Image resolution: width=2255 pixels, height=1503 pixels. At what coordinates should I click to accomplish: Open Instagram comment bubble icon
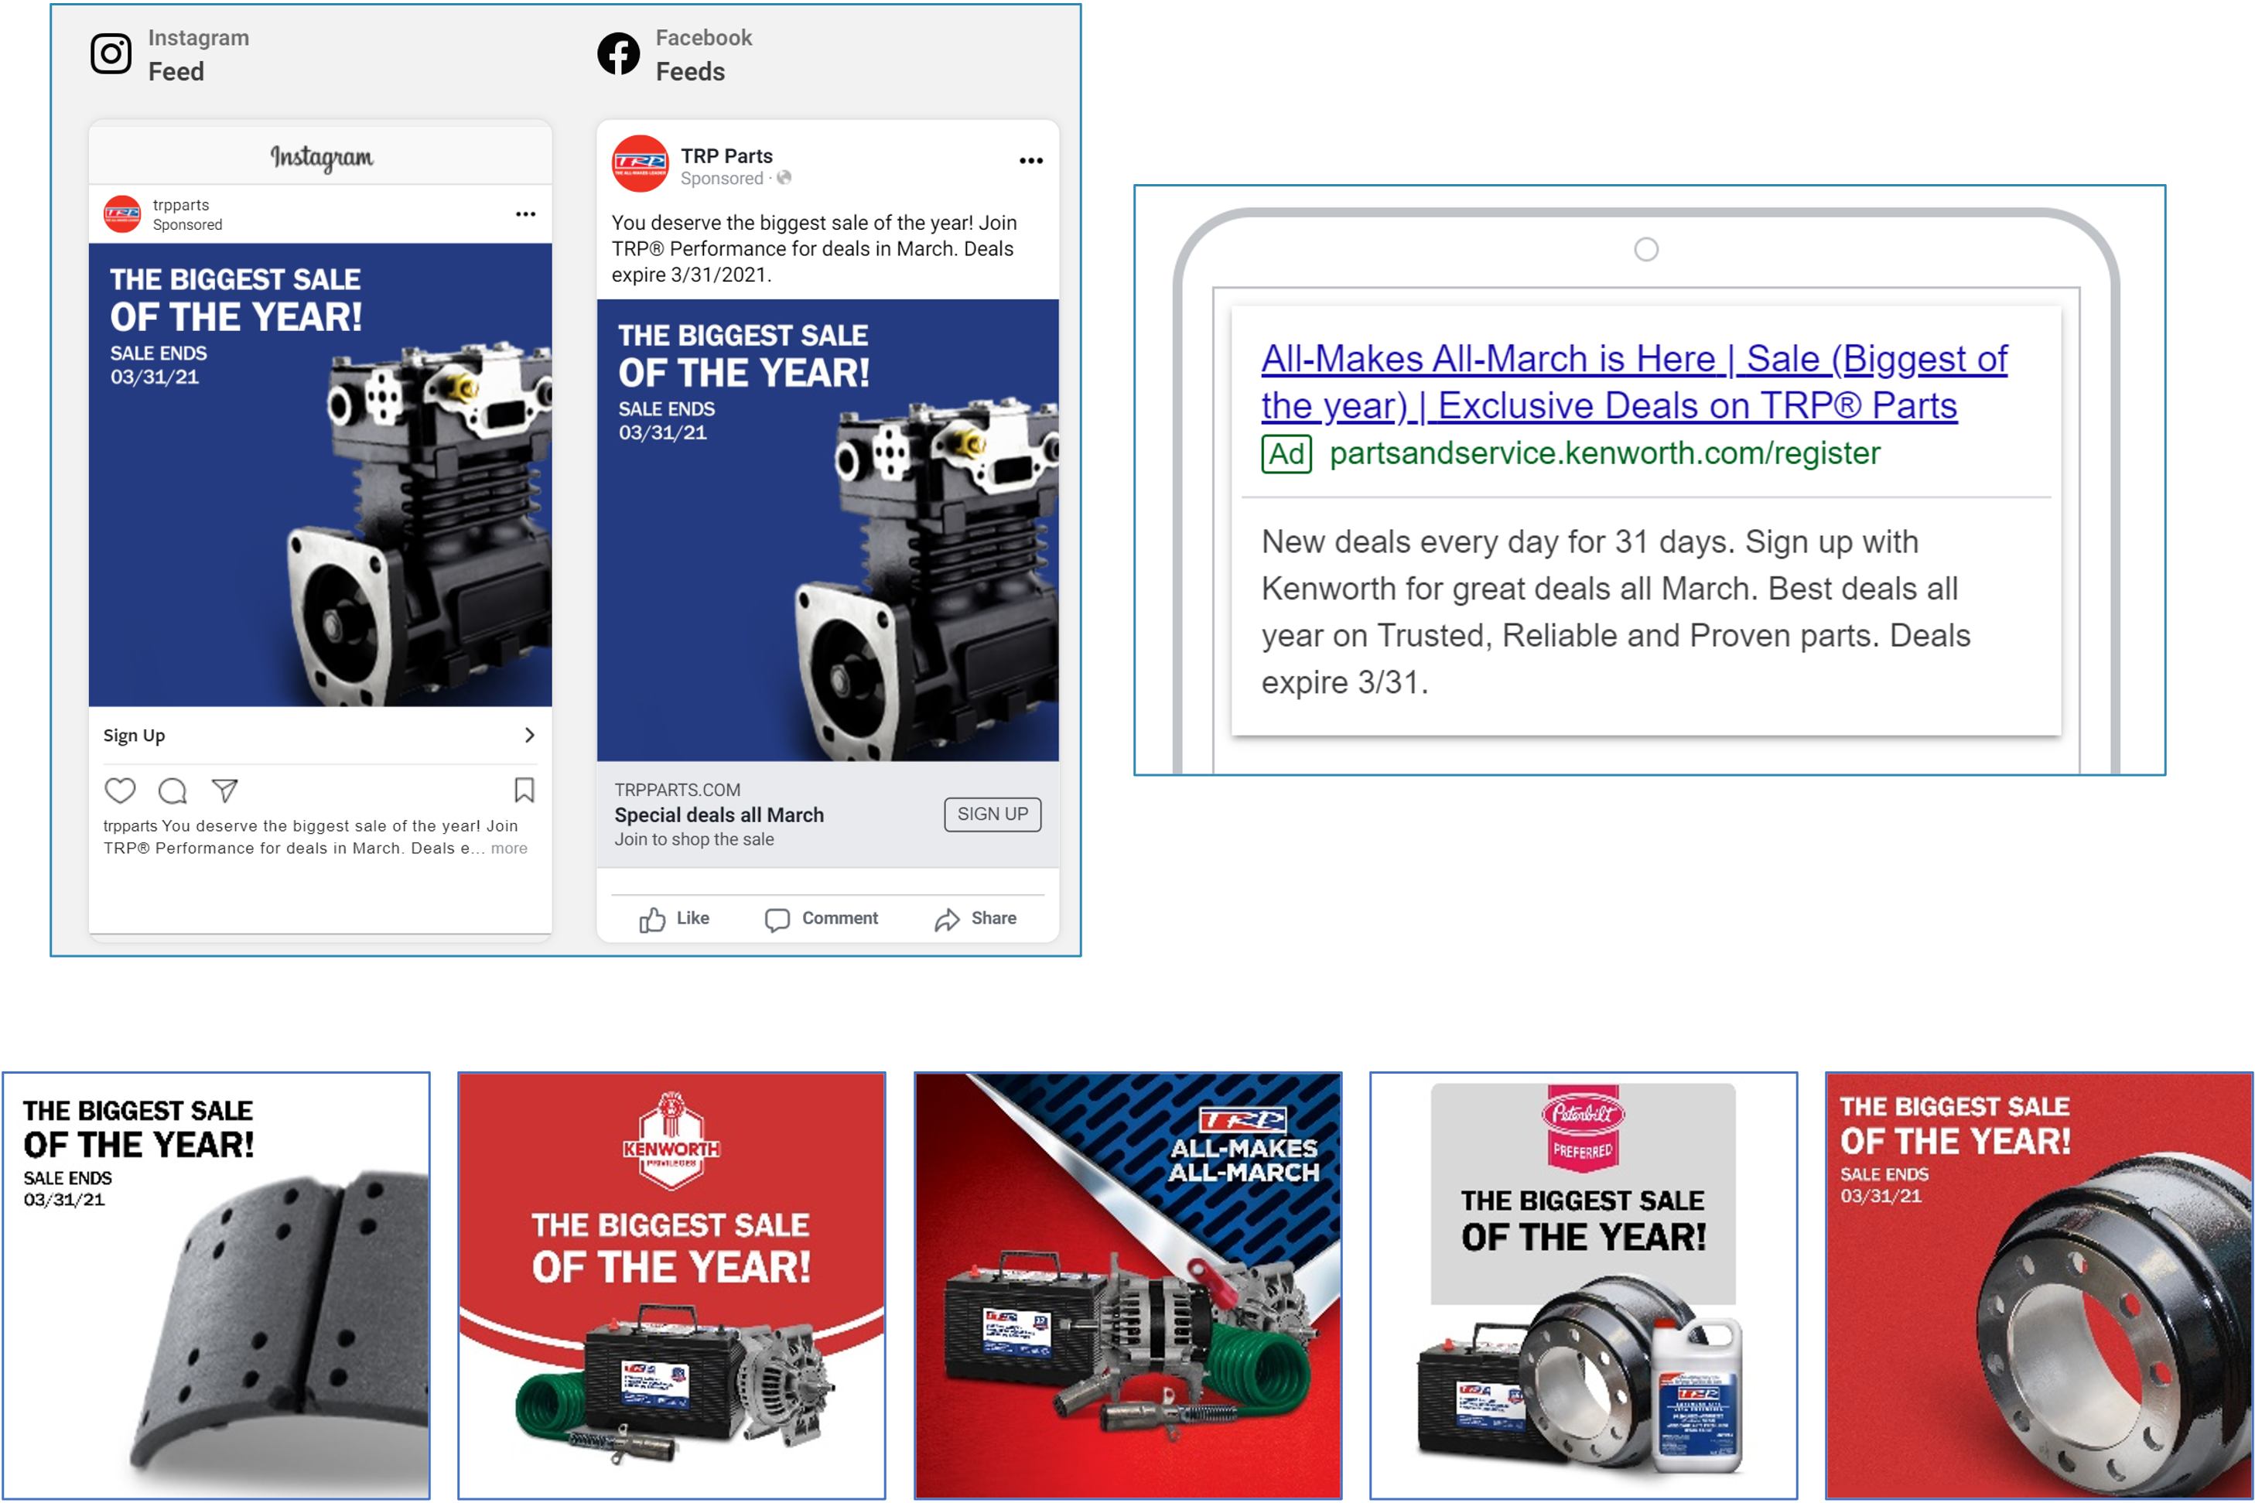(x=173, y=791)
